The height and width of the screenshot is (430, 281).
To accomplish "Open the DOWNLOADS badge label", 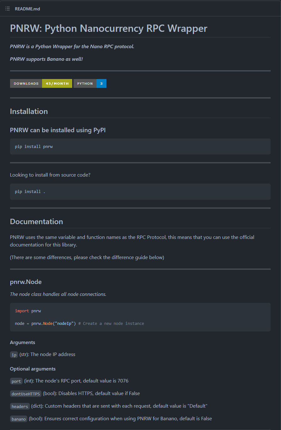I will tap(26, 83).
